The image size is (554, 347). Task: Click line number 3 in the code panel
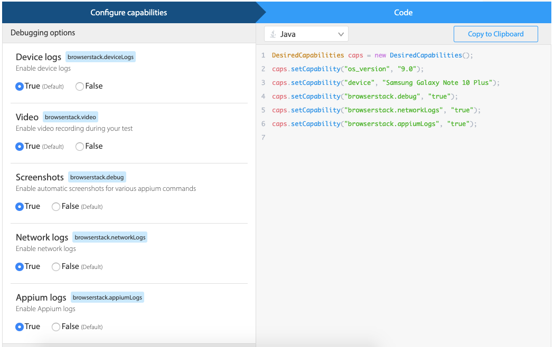click(263, 82)
